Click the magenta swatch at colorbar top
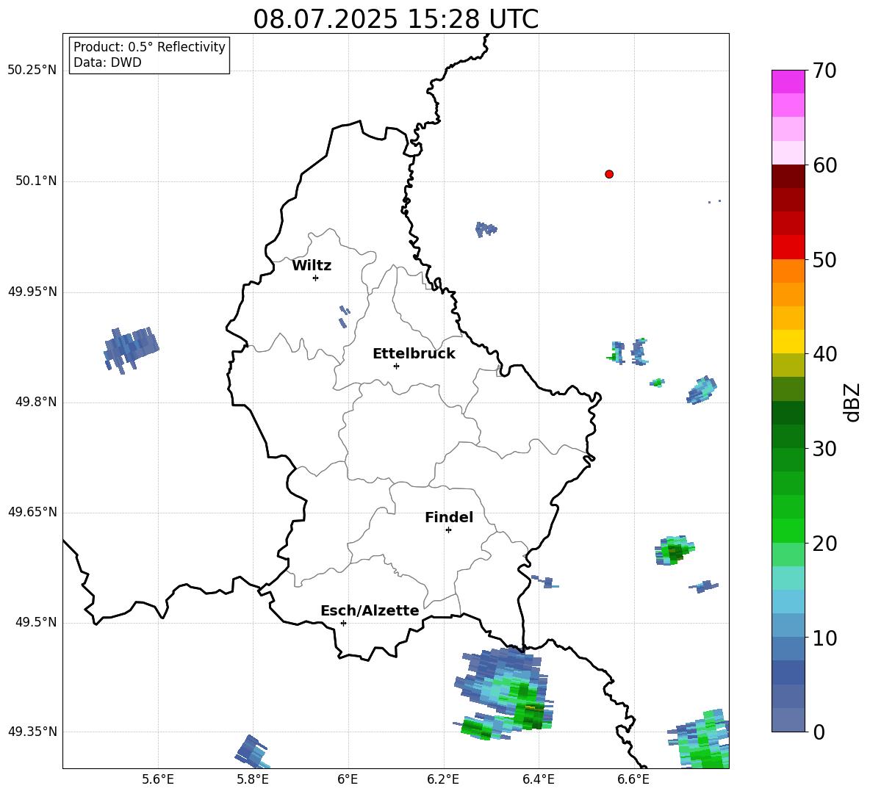 [x=788, y=82]
